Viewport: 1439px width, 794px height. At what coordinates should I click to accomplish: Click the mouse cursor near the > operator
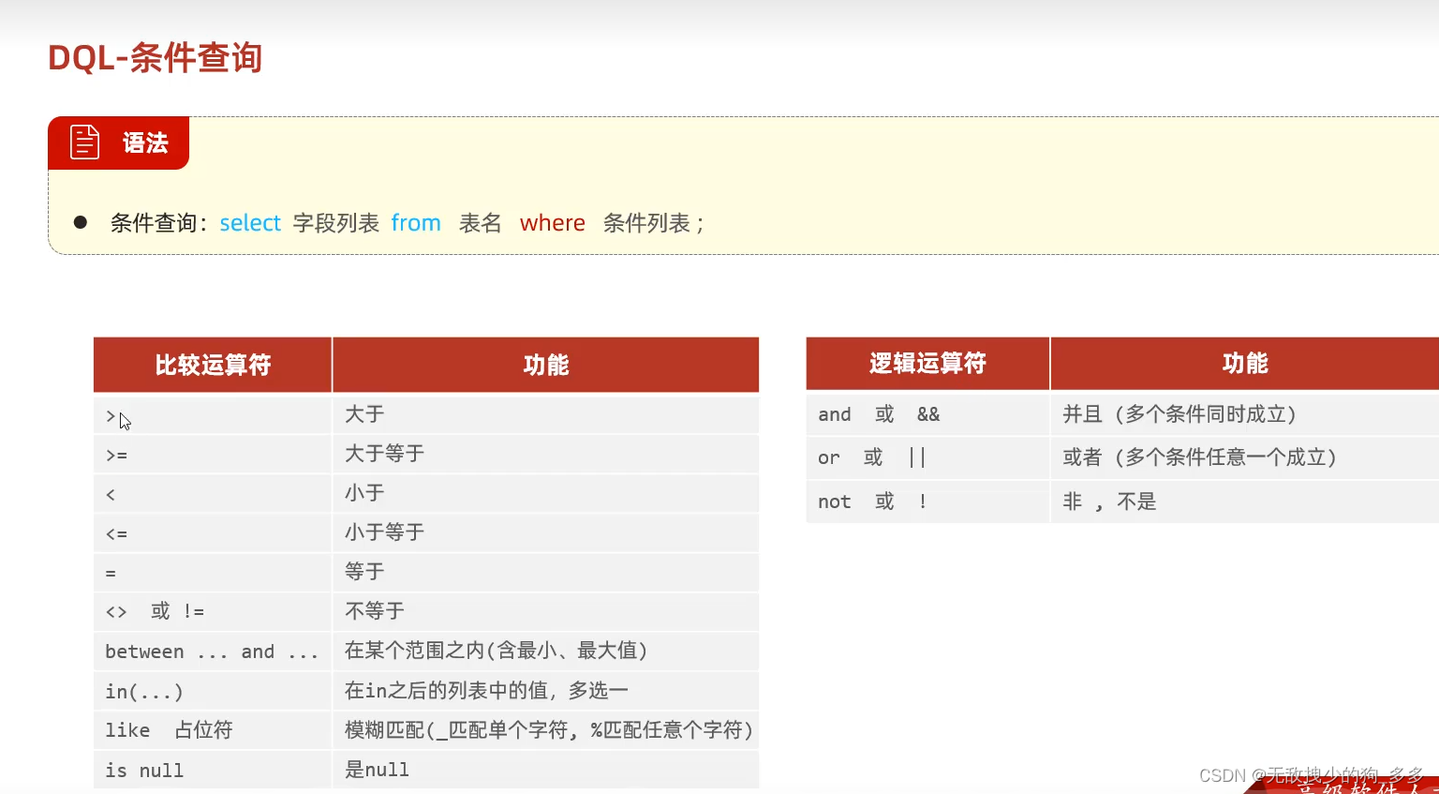pyautogui.click(x=123, y=420)
